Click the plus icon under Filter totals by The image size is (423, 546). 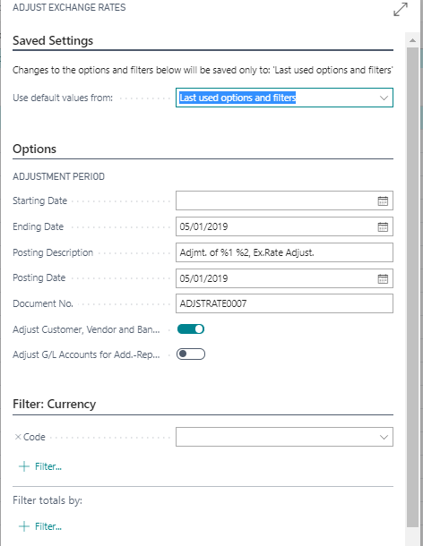(x=23, y=526)
